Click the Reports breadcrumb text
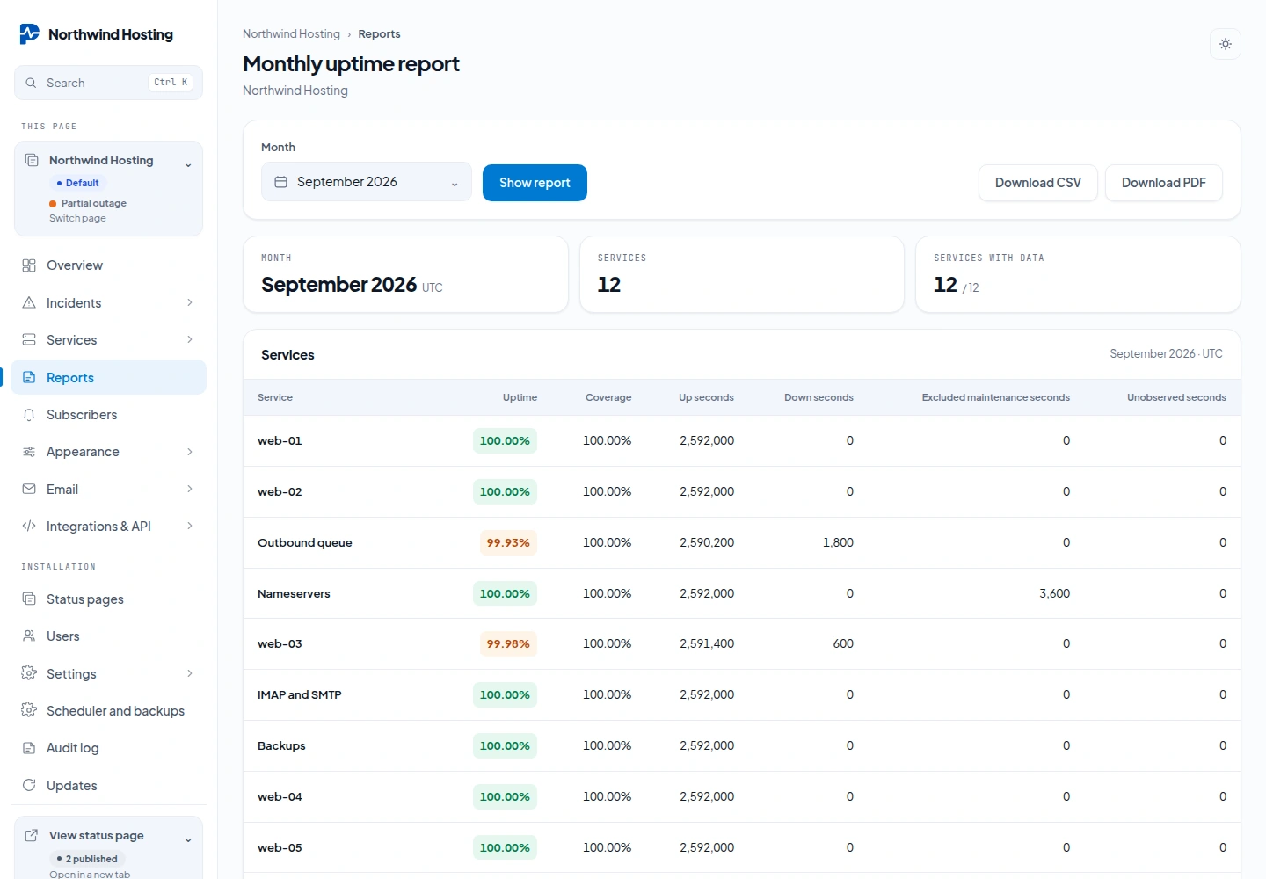The image size is (1266, 879). point(379,33)
